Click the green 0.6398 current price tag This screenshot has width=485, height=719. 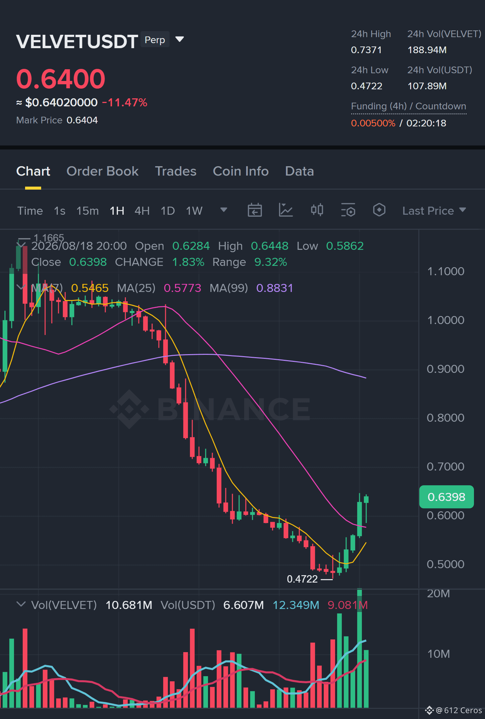tap(447, 497)
